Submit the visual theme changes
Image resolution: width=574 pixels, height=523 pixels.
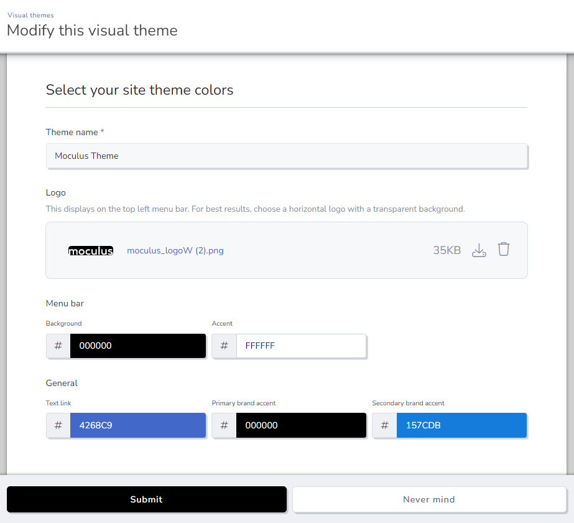pyautogui.click(x=147, y=499)
